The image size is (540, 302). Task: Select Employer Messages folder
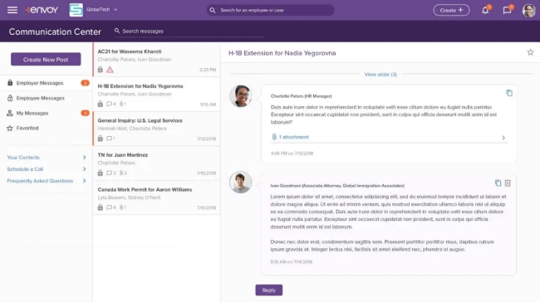[x=47, y=83]
